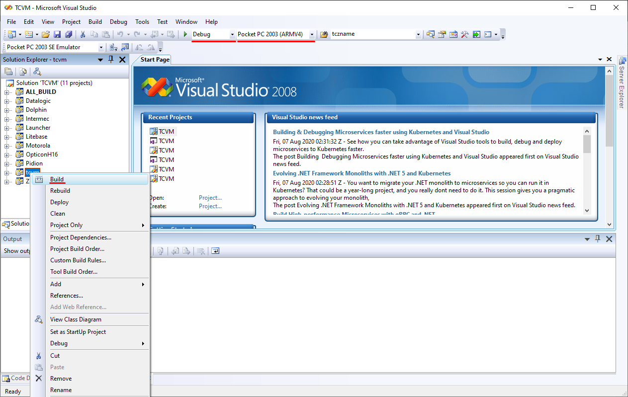Start debugging with the green play icon
Screen dimensions: 628x397
coord(185,34)
